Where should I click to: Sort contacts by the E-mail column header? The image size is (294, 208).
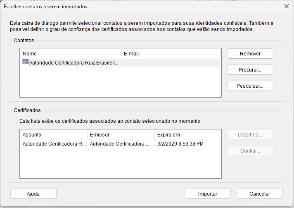(x=171, y=54)
